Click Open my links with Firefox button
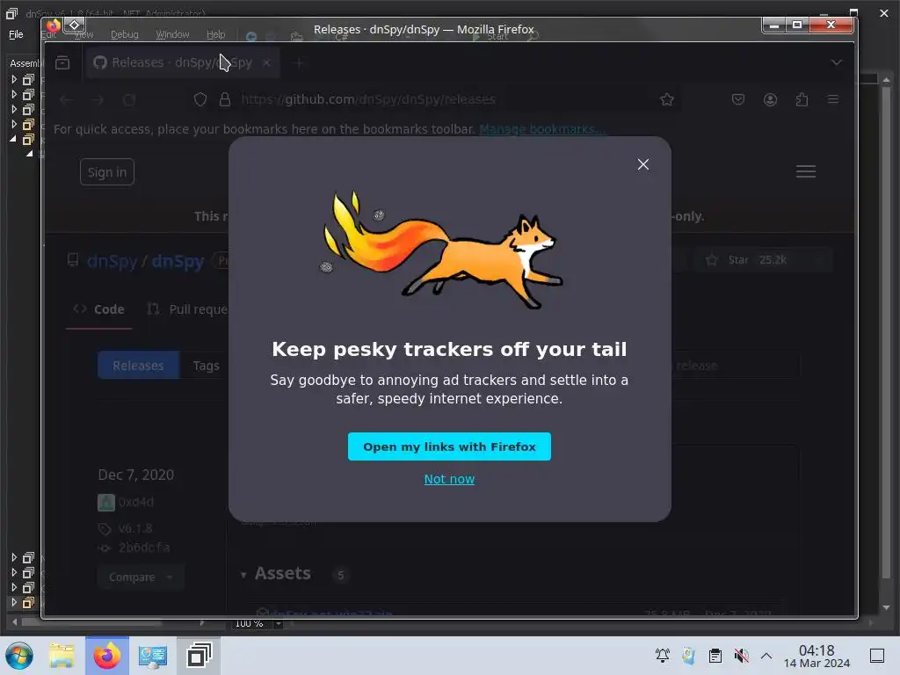 [449, 446]
